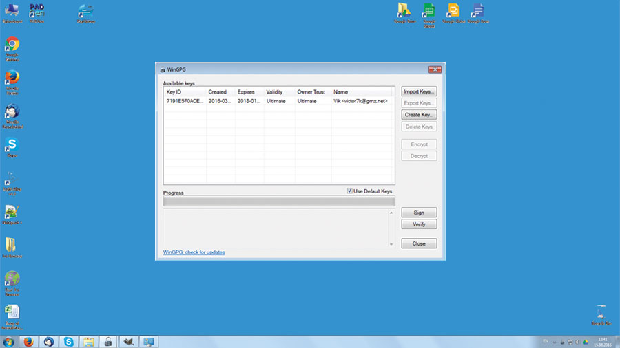Click the Delete Keys button
This screenshot has height=348, width=620.
419,127
